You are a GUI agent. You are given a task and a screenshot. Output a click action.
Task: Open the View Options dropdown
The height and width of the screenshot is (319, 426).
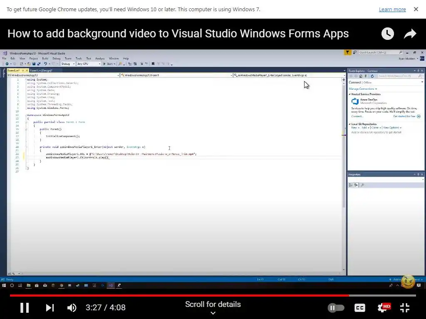pyautogui.click(x=392, y=128)
